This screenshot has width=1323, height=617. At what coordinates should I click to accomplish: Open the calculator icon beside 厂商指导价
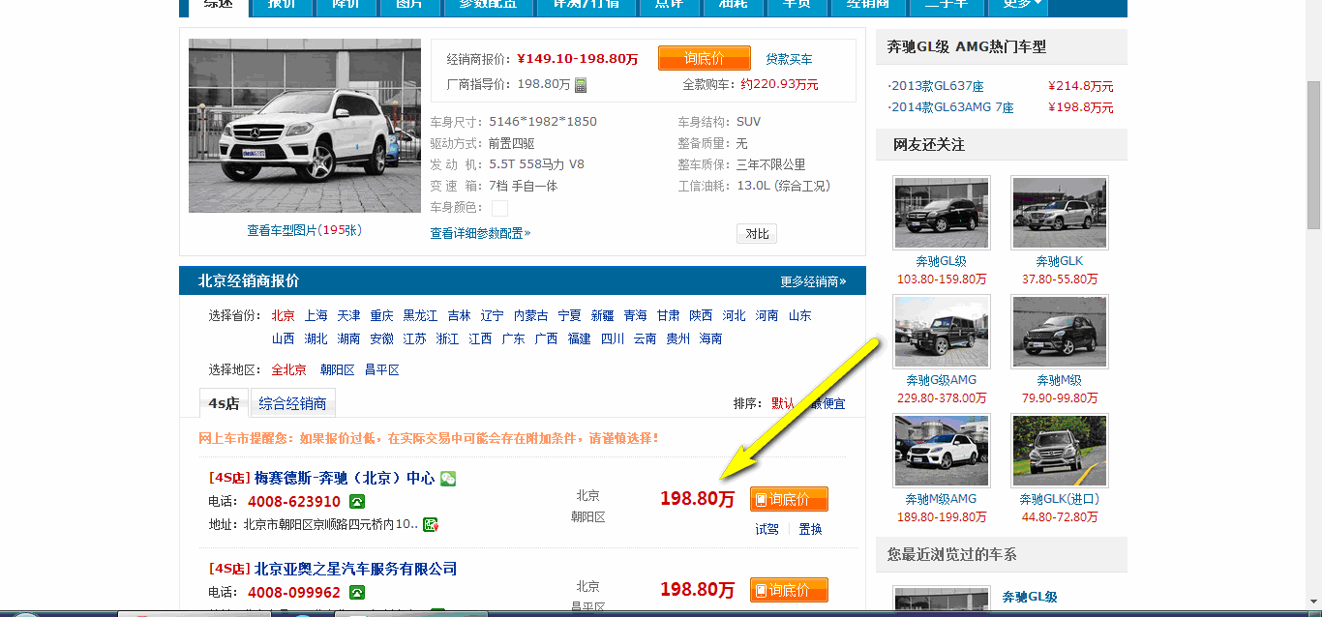coord(581,85)
